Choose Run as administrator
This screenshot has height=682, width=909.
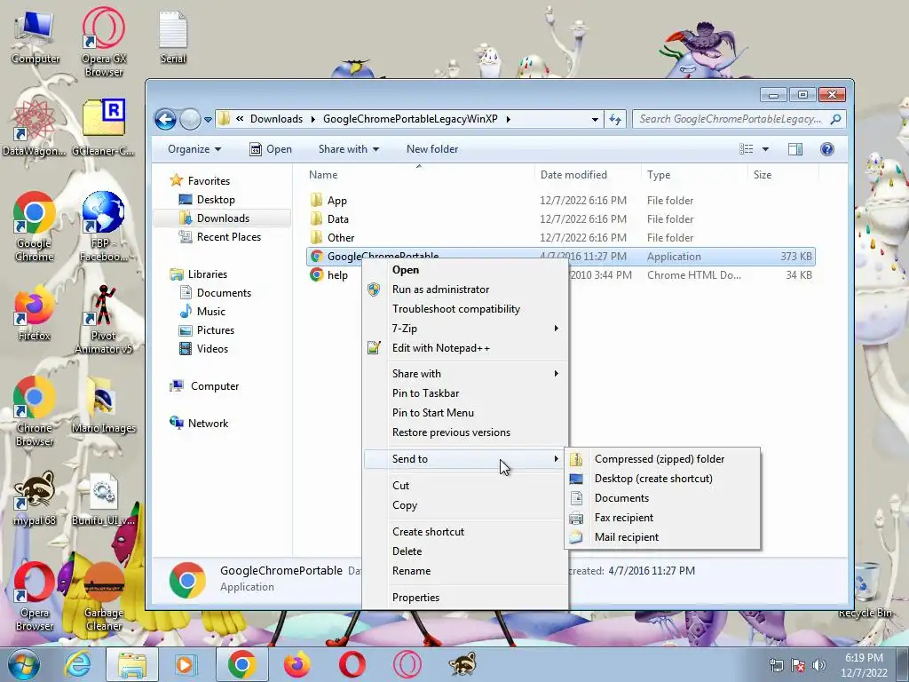coord(465,289)
